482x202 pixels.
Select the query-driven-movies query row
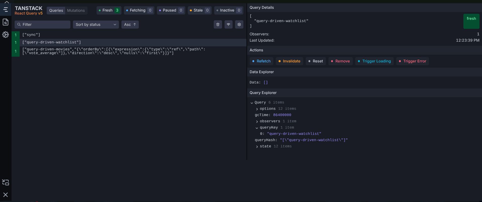[129, 51]
